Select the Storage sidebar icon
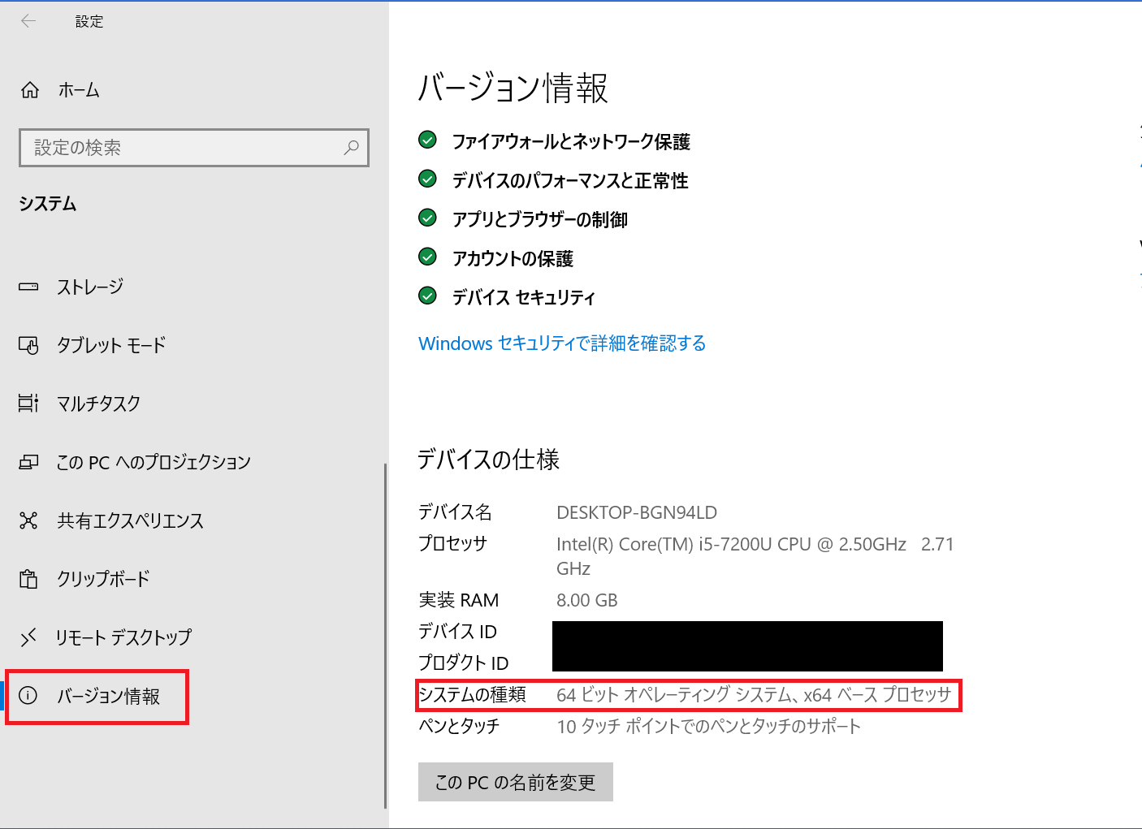The image size is (1142, 829). (x=28, y=287)
